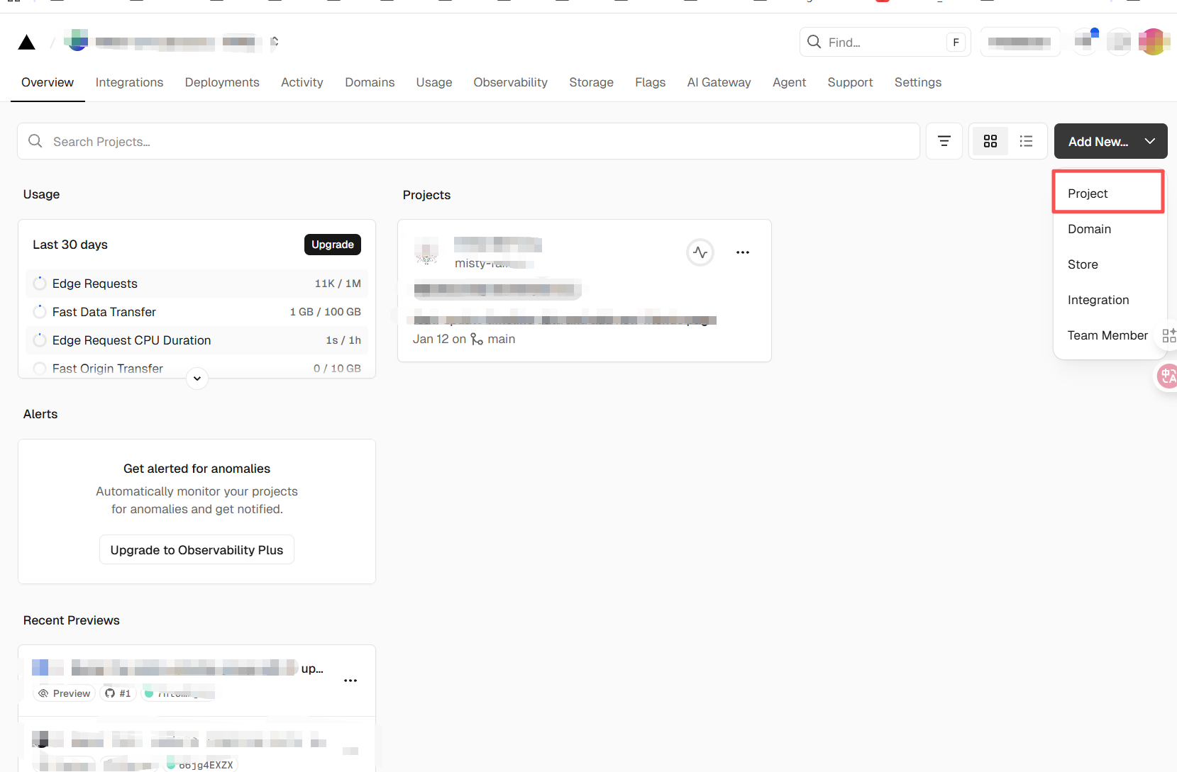Image resolution: width=1177 pixels, height=772 pixels.
Task: Expand the usage list chevron
Action: point(197,379)
